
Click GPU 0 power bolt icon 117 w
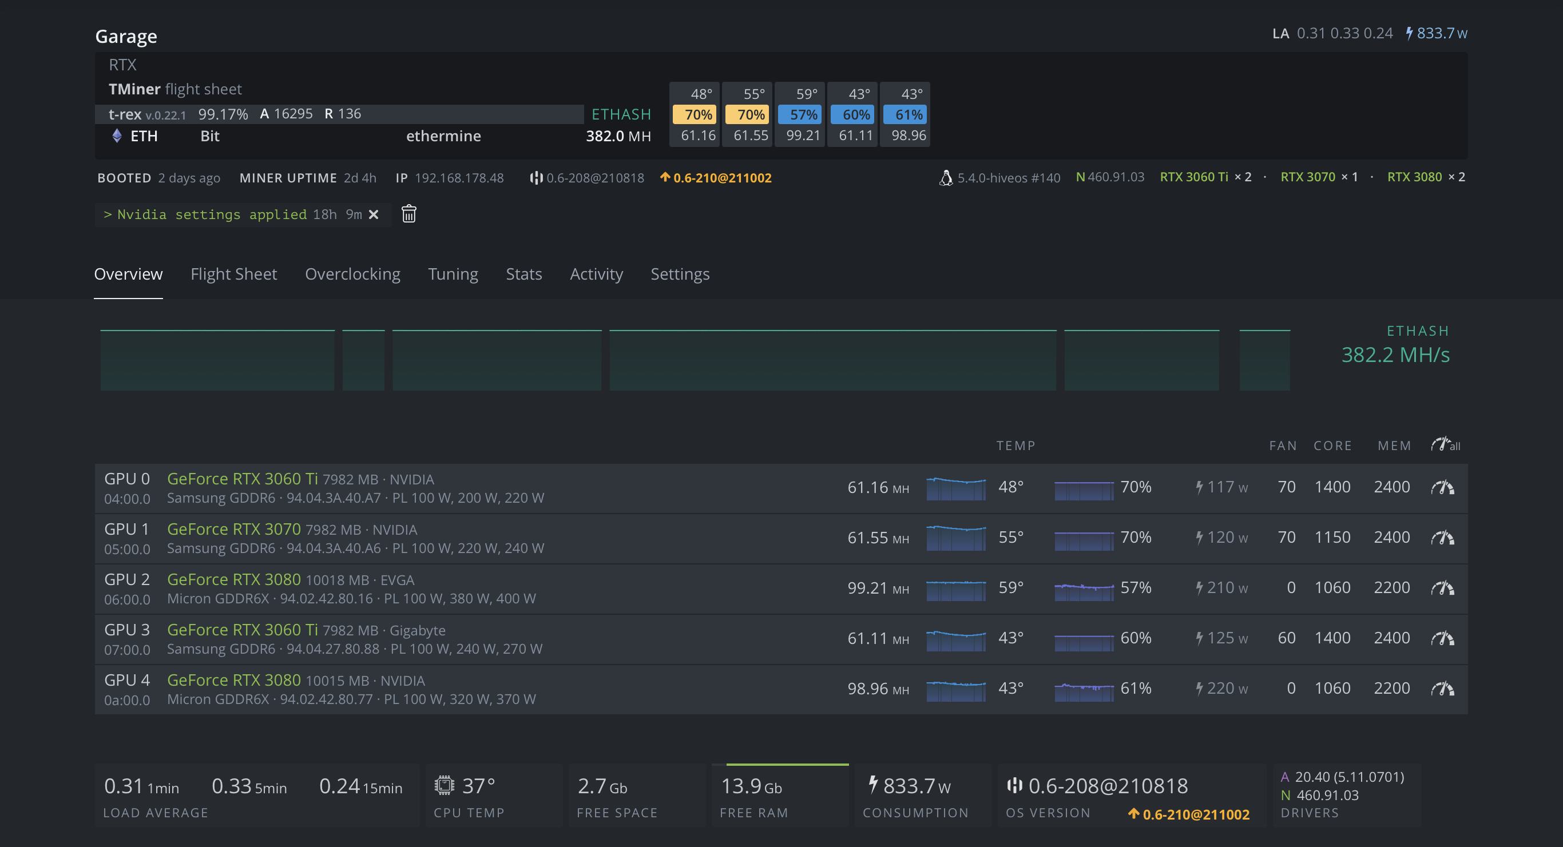click(x=1200, y=487)
